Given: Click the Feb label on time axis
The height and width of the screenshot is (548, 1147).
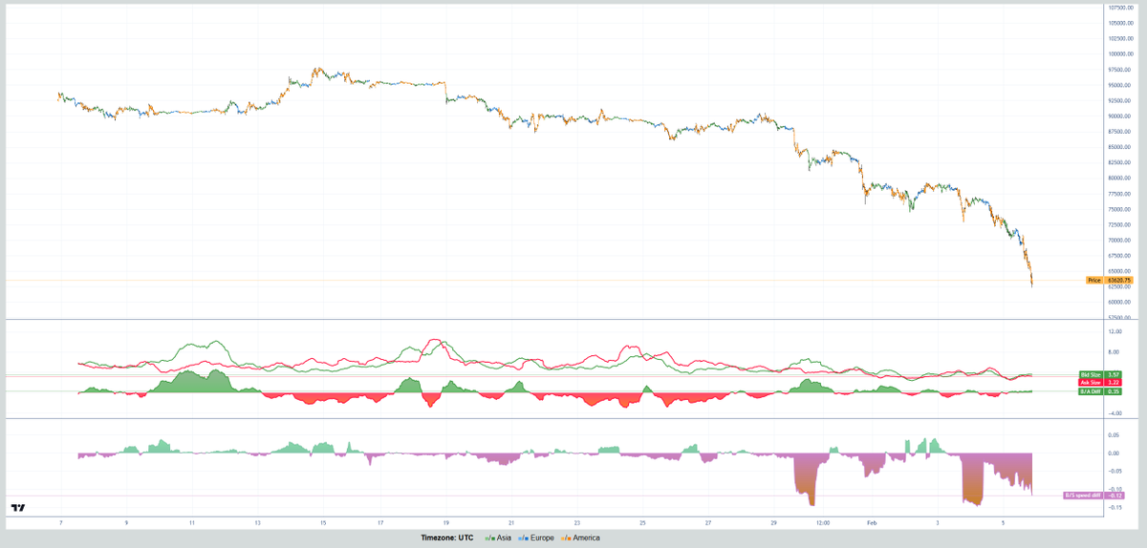Looking at the screenshot, I should coord(871,523).
